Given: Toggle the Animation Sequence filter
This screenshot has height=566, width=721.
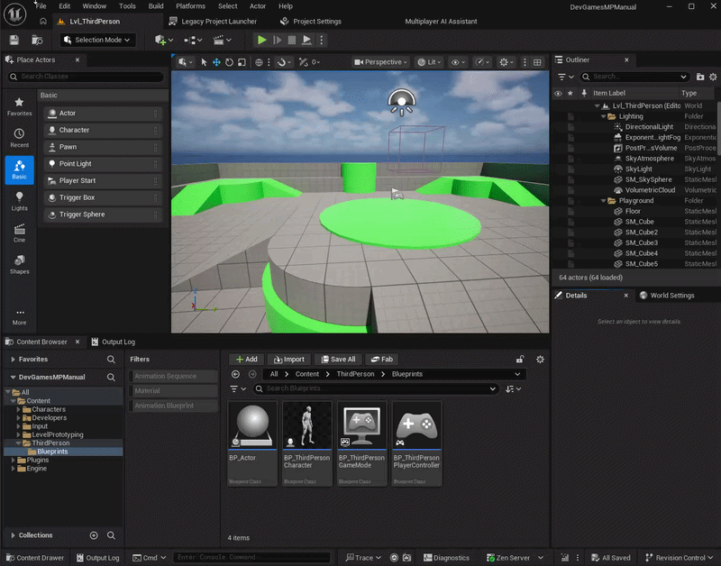Looking at the screenshot, I should 173,376.
